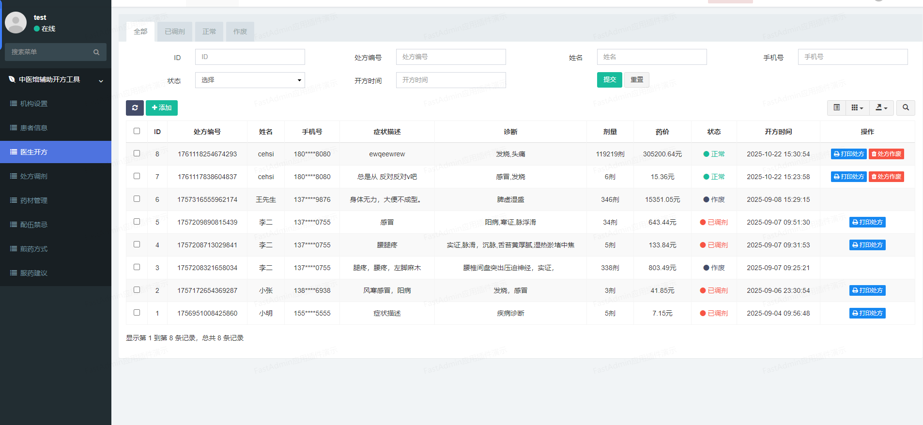Click the 添加 button

pyautogui.click(x=162, y=107)
